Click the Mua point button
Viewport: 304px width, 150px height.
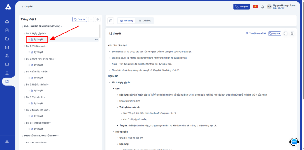point(241,7)
